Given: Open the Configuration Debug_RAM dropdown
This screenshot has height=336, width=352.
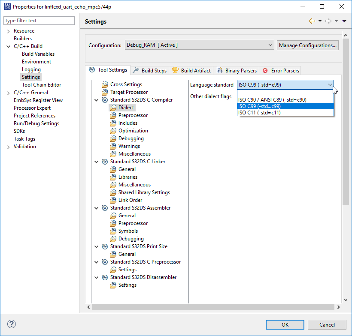Looking at the screenshot, I should [199, 45].
